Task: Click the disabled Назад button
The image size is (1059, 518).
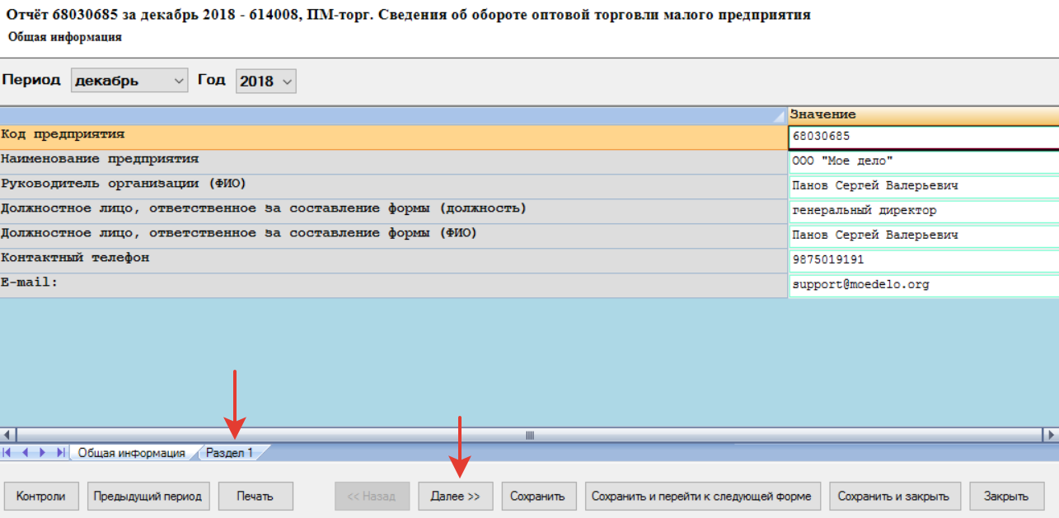Action: pos(372,497)
